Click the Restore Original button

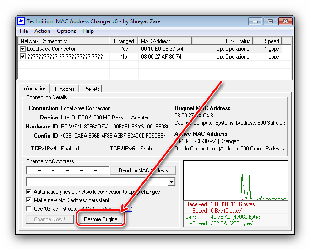[x=101, y=219]
